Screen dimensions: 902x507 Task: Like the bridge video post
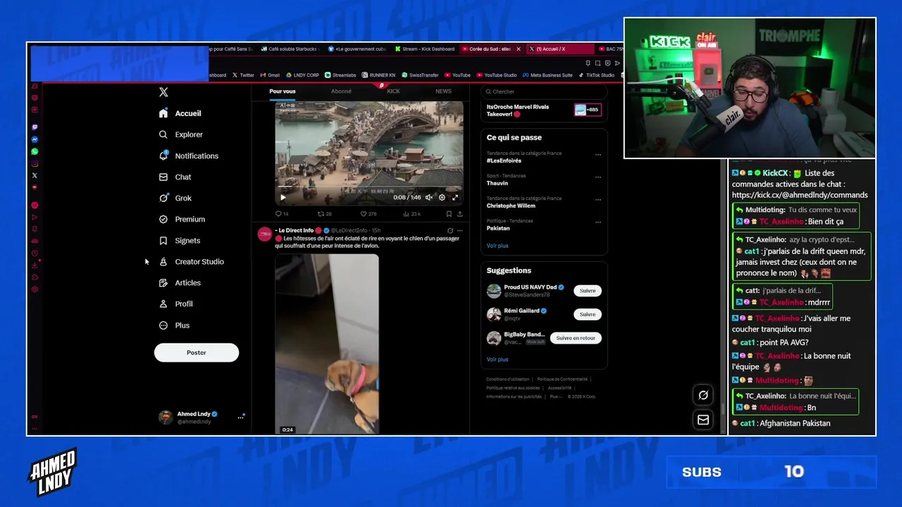[368, 214]
